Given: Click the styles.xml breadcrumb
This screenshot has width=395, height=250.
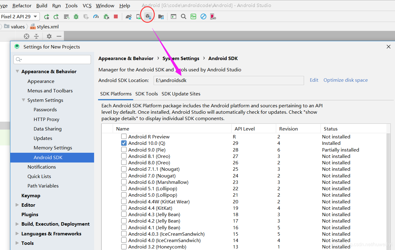Looking at the screenshot, I should point(44,27).
